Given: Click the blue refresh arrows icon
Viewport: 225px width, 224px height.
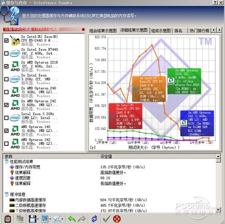Looking at the screenshot, I should [94, 219].
